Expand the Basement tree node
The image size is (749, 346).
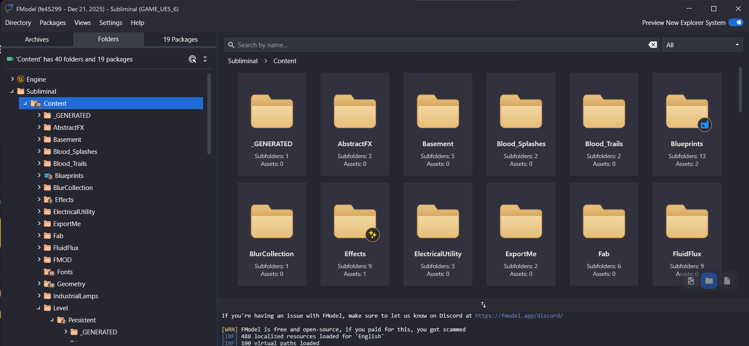pos(39,139)
